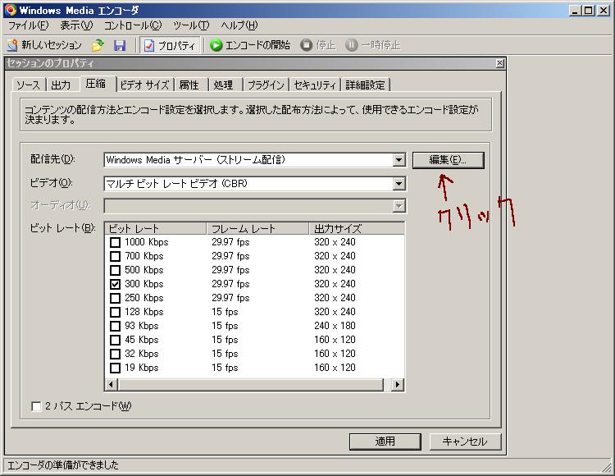Click the open folder toolbar icon
The width and height of the screenshot is (615, 476).
click(98, 45)
